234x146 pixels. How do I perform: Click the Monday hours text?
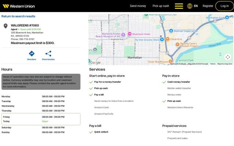53,96
